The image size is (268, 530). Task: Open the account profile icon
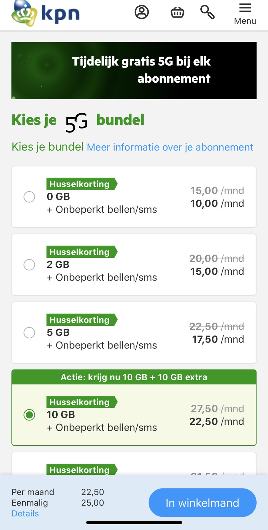(142, 12)
